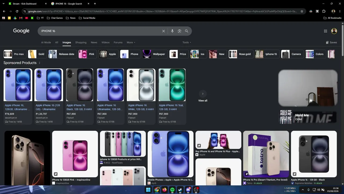Open the Tools dropdown
The image size is (344, 194).
coord(187,42)
